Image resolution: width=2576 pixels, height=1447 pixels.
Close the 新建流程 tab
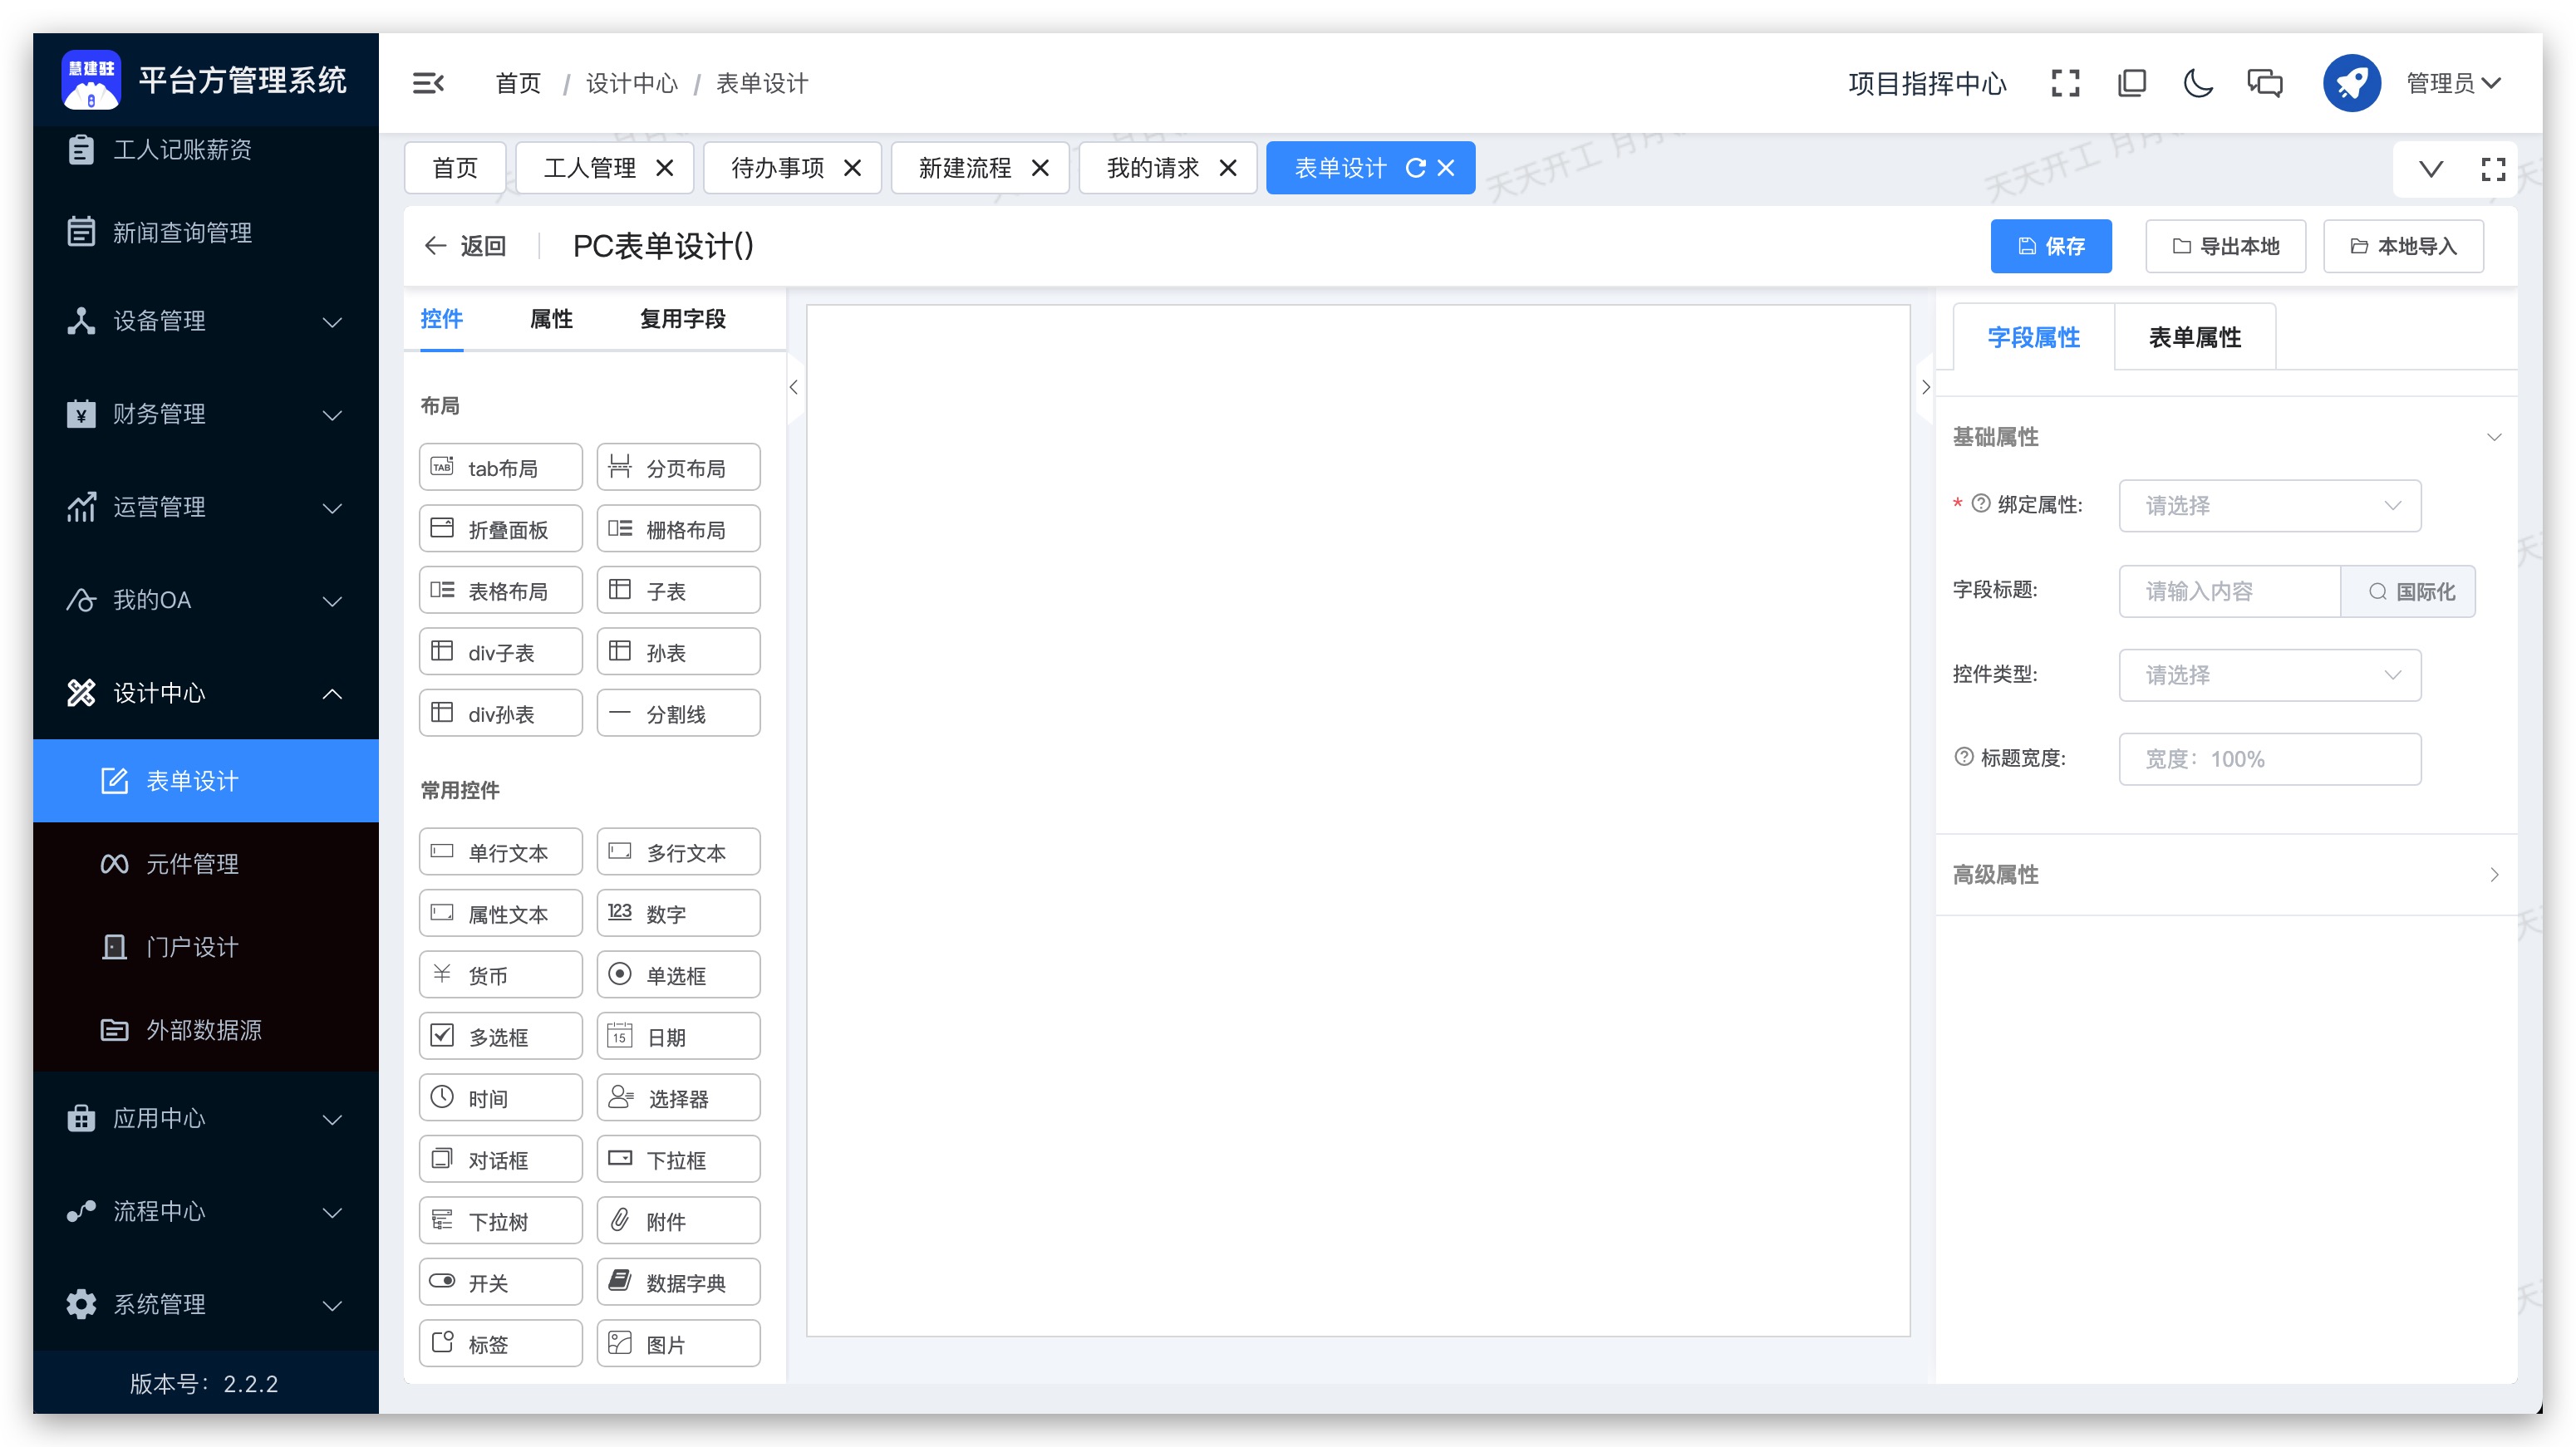(1040, 168)
